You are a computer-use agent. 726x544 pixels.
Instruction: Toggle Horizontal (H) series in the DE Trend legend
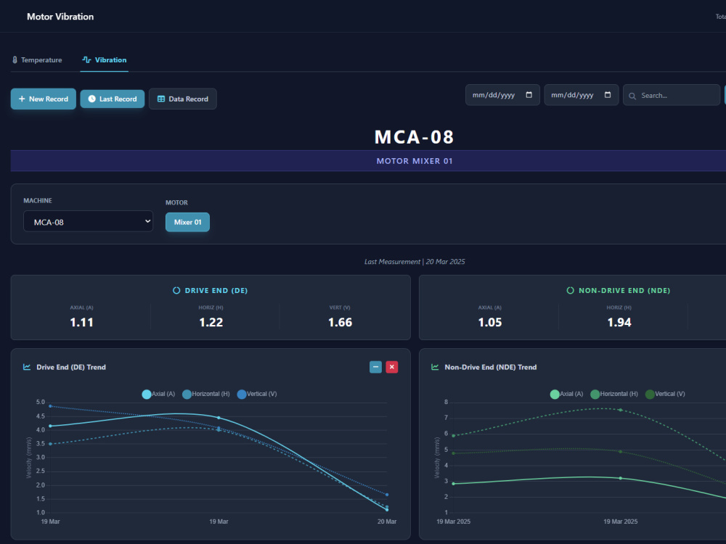[x=205, y=394]
